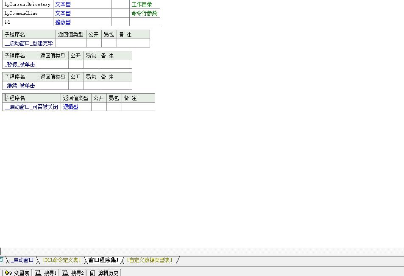This screenshot has height=276, width=404.
Task: Click 文本型 type of lpCurrentDriectory
Action: 82,4
